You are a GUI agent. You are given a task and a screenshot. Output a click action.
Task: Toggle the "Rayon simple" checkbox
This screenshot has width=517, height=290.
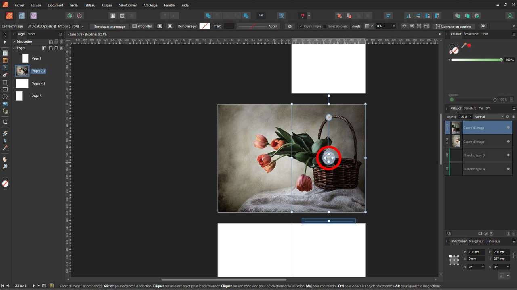(301, 26)
